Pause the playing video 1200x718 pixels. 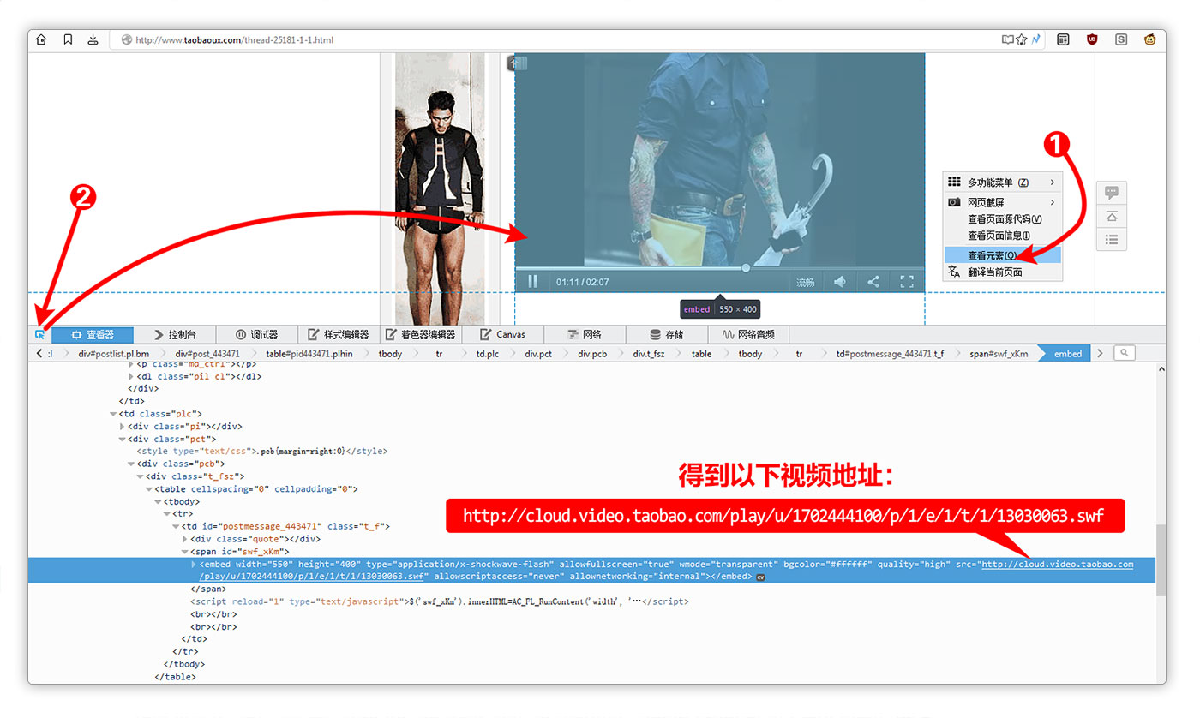(532, 281)
